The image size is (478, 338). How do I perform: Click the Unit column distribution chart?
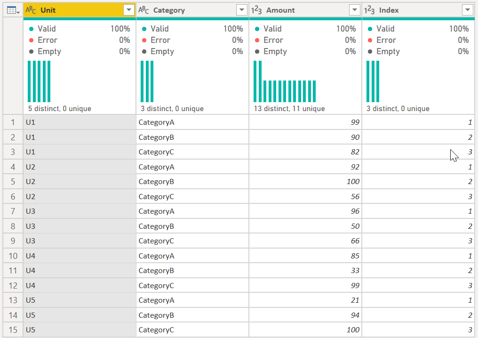39,81
